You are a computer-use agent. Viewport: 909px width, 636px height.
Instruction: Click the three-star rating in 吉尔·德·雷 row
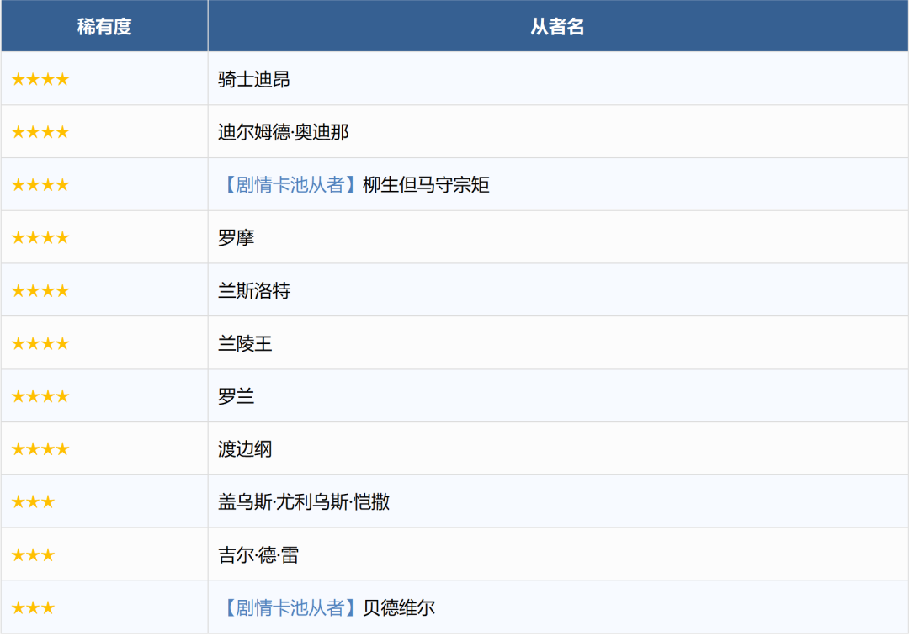click(x=33, y=555)
